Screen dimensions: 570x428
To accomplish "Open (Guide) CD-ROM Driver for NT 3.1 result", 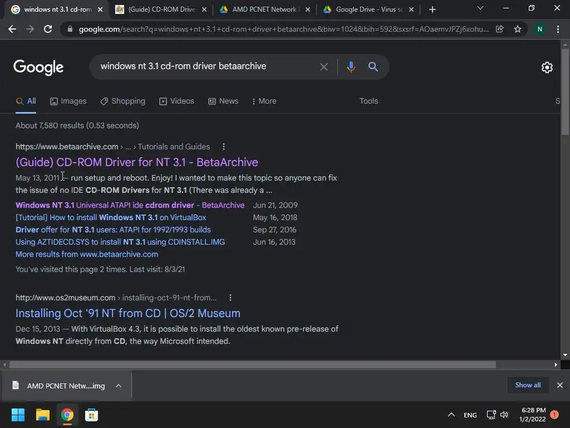I will point(137,162).
